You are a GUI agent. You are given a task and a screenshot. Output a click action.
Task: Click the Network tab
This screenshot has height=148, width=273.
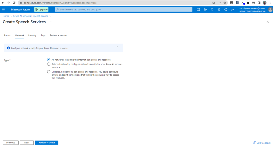(x=19, y=36)
